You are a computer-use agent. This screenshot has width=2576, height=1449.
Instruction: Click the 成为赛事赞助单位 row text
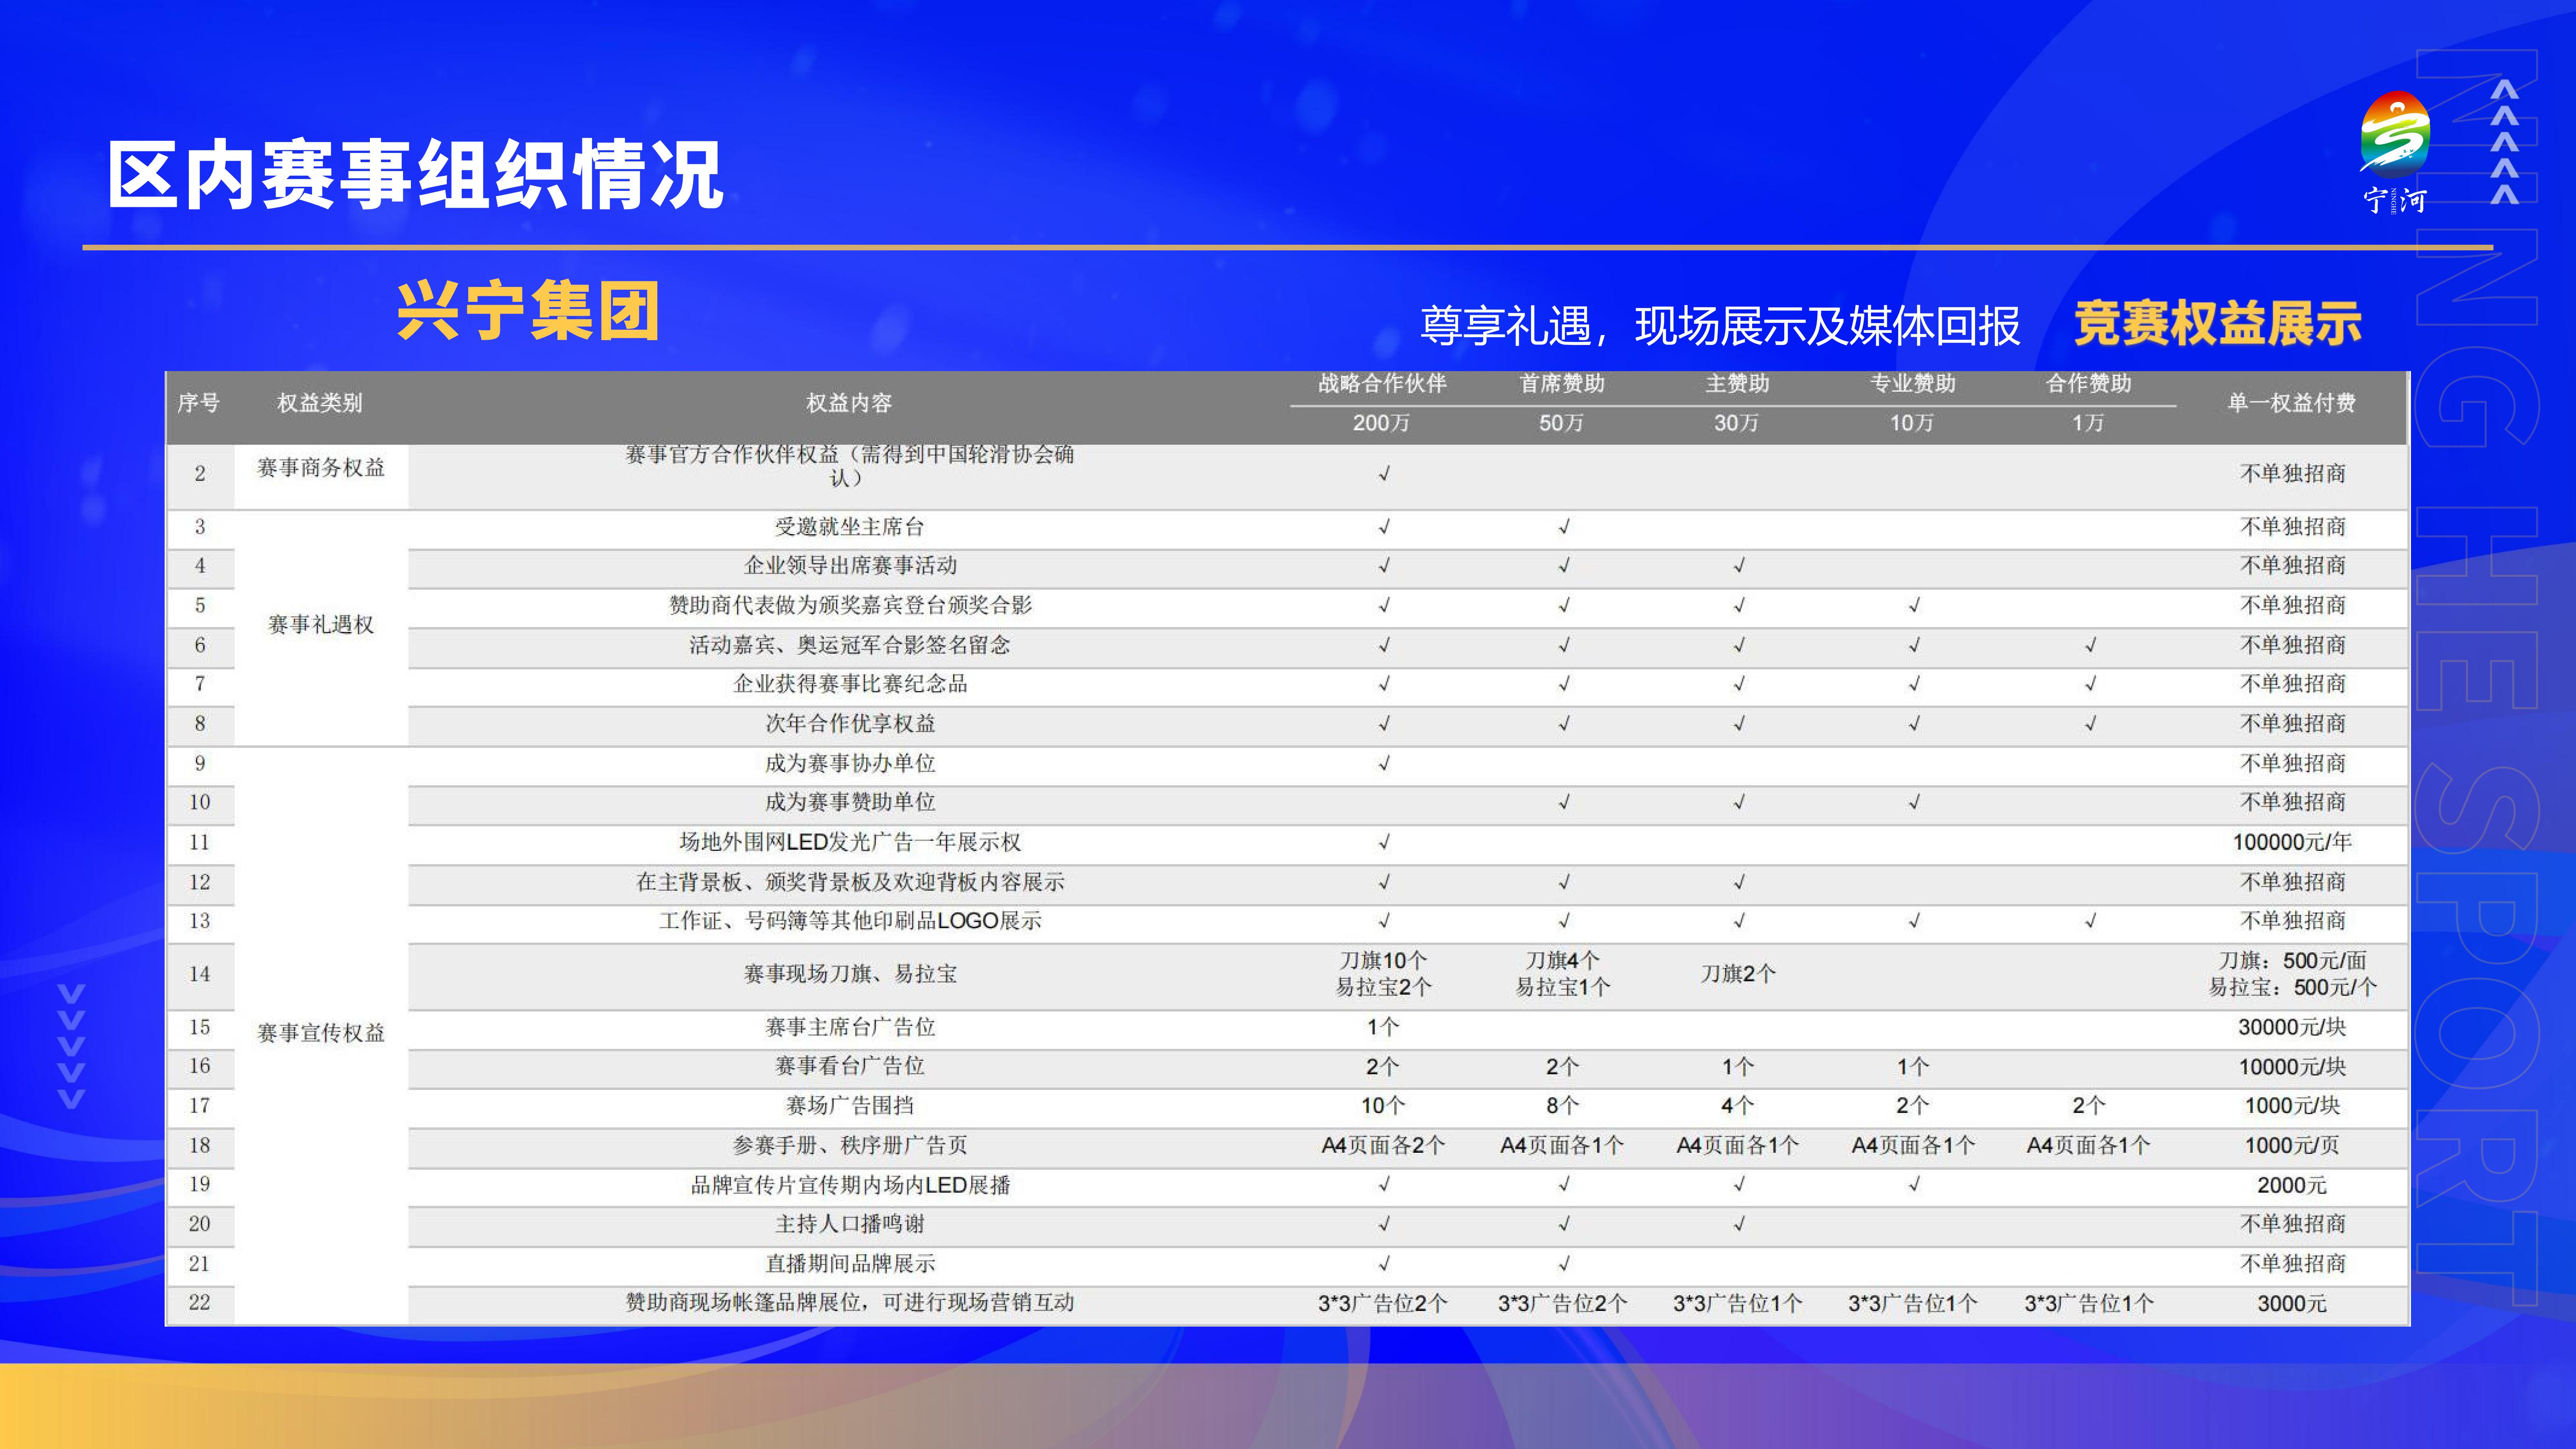[x=850, y=802]
